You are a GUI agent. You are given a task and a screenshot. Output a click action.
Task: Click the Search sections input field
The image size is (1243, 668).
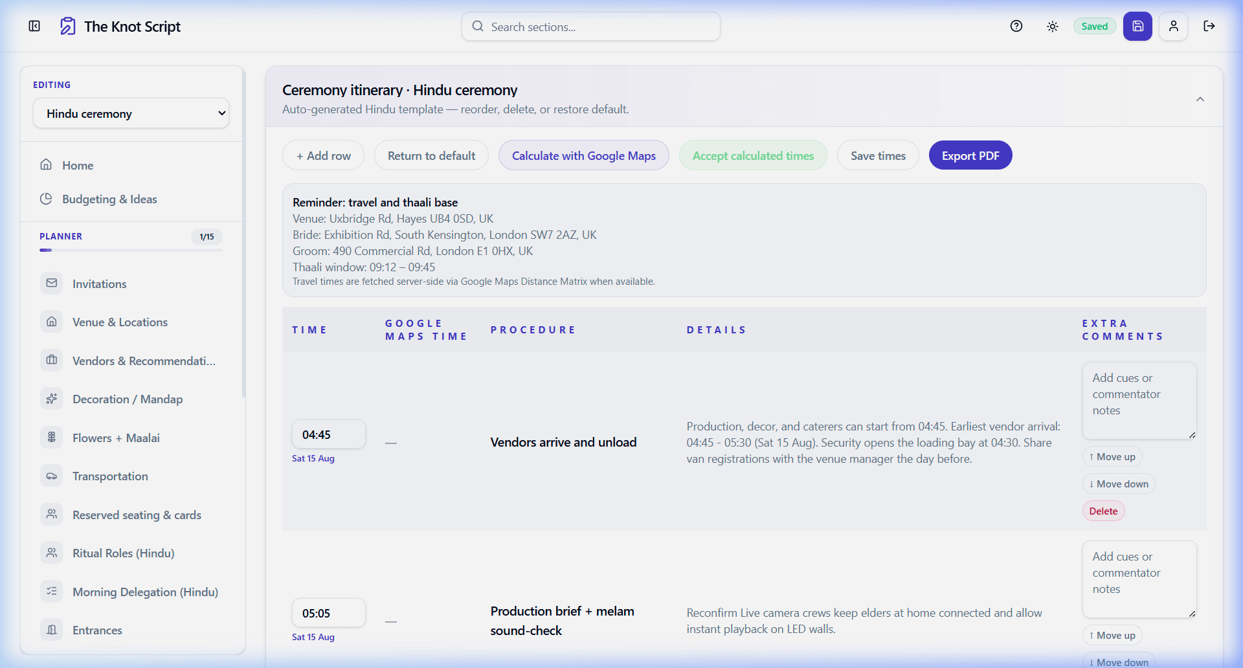[x=590, y=27]
